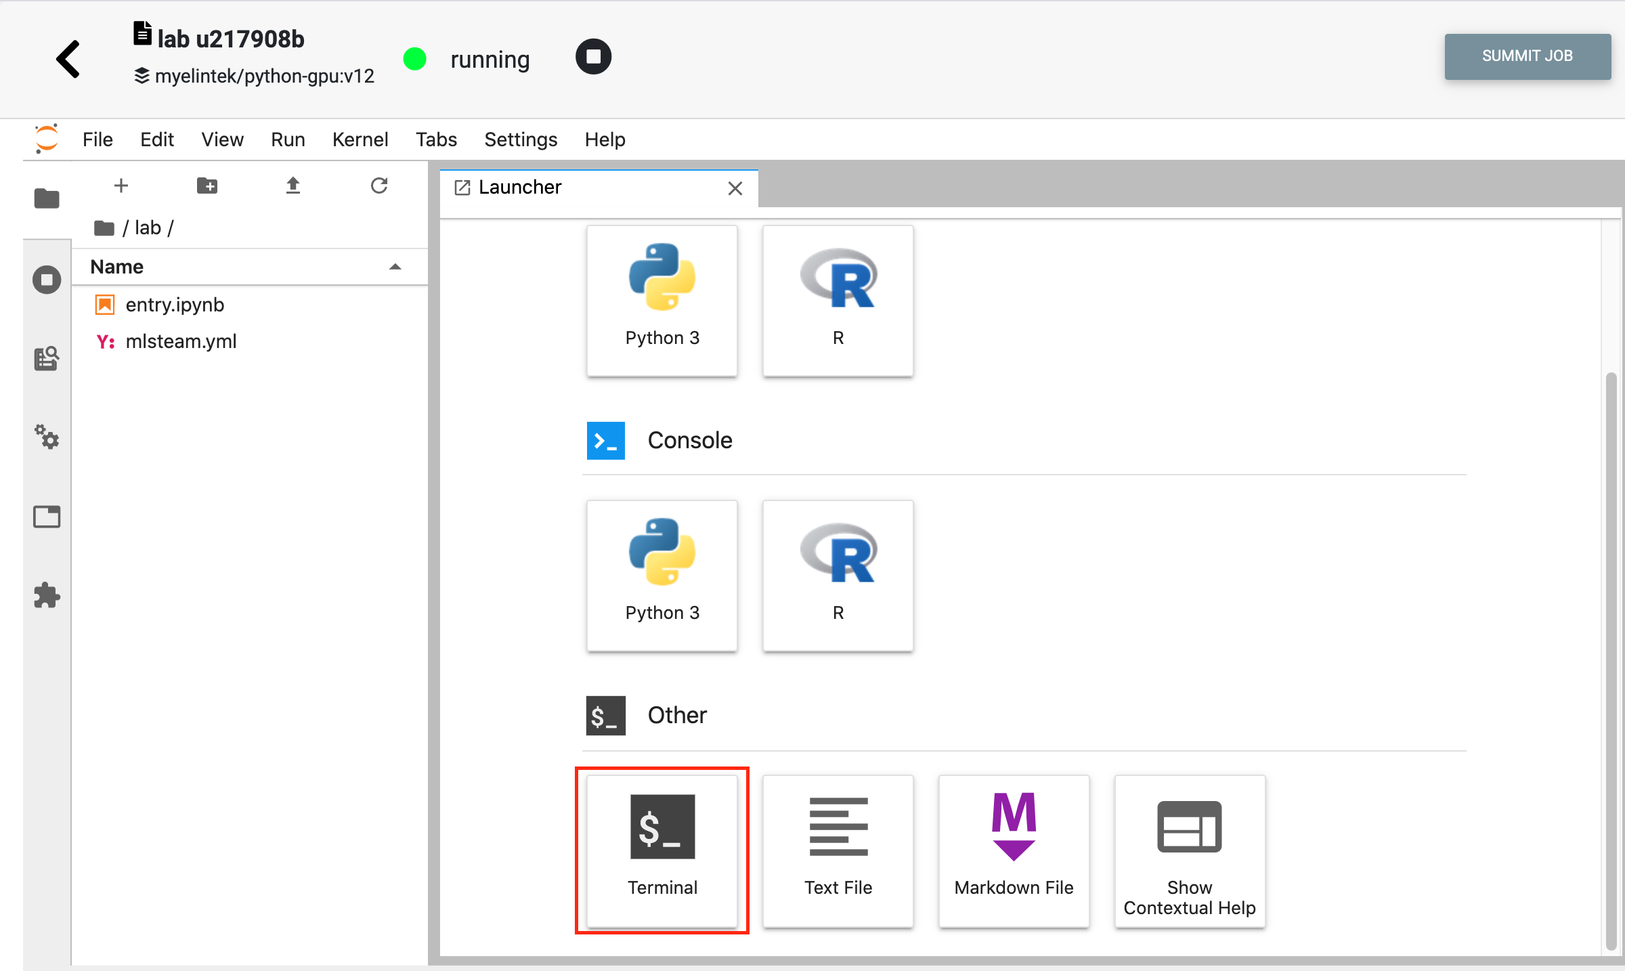Select mlsteam.yml in the file browser
This screenshot has width=1625, height=971.
[248, 341]
